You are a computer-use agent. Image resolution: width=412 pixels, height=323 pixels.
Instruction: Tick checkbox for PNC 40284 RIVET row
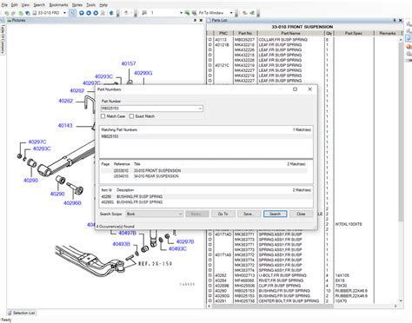coord(209,280)
